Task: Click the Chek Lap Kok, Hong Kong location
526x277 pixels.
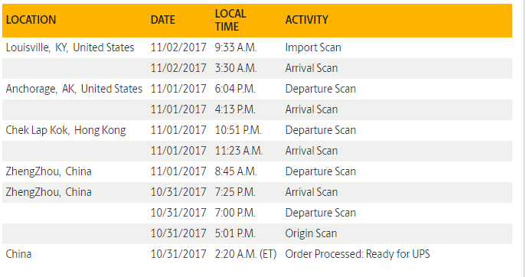Action: point(66,130)
